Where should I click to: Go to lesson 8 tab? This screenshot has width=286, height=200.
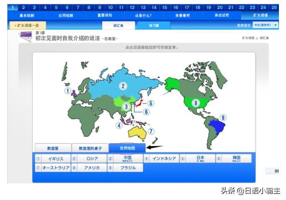89,7
